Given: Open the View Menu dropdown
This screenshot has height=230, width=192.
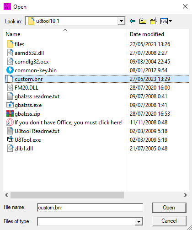Looking at the screenshot, I should pyautogui.click(x=166, y=21).
